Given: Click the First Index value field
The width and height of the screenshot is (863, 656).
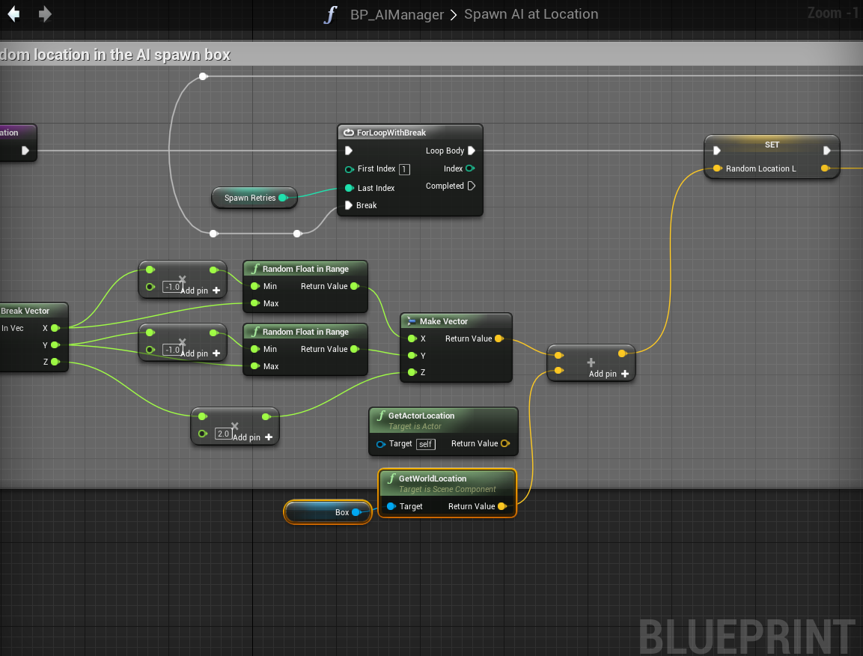Looking at the screenshot, I should (404, 169).
